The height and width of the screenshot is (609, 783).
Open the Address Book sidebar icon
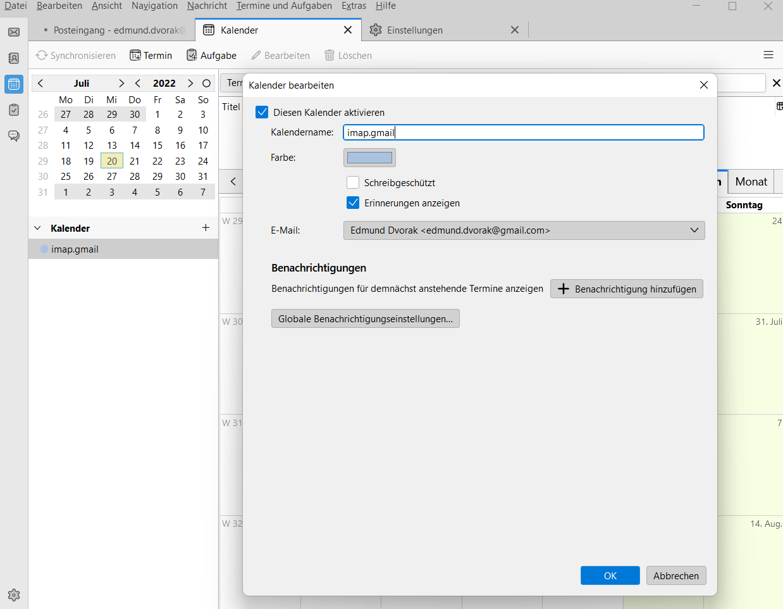[14, 58]
